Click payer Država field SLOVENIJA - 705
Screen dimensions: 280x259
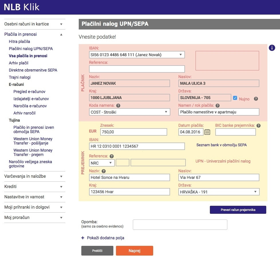click(x=205, y=98)
